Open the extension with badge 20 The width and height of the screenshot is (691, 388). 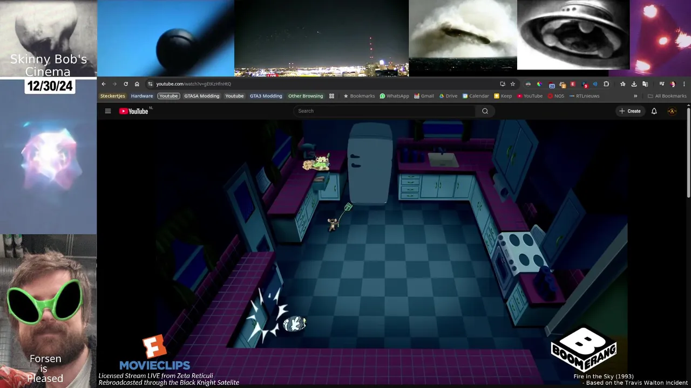551,84
